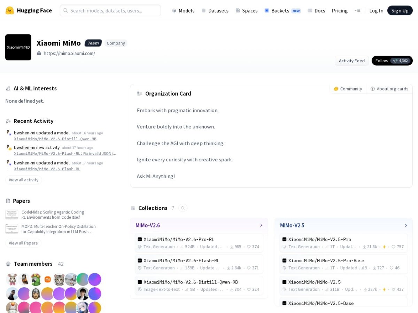Click download icon on MiMo-V2.6-Flash-RL card

pos(229,268)
